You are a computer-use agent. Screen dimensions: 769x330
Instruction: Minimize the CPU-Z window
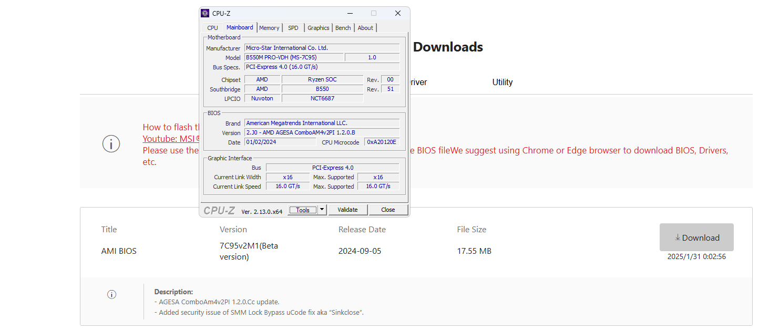pyautogui.click(x=348, y=13)
